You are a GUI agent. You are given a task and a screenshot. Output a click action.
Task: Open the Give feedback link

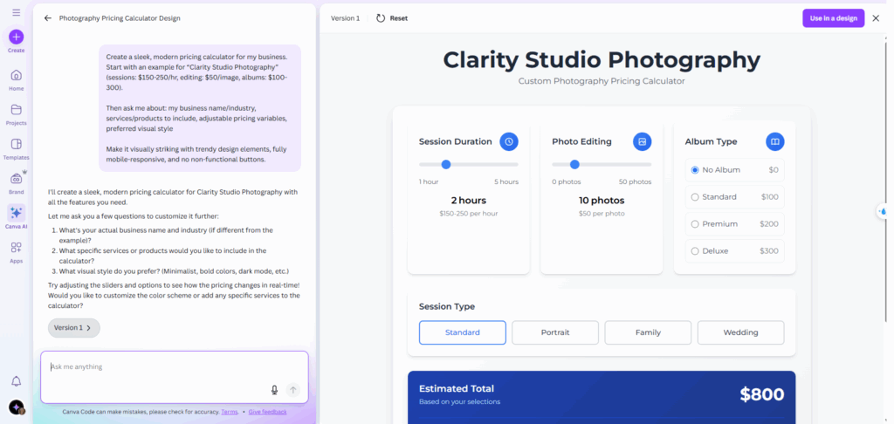pyautogui.click(x=267, y=412)
